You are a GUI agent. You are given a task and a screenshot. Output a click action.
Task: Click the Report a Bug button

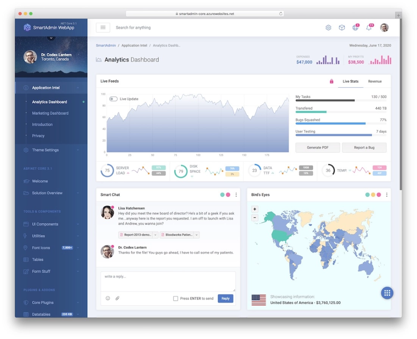tap(364, 147)
